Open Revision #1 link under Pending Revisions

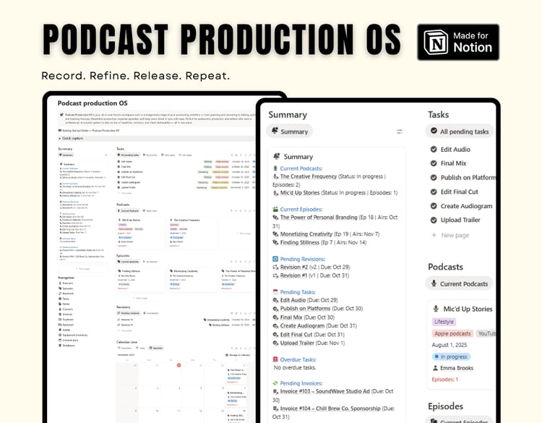click(x=293, y=275)
